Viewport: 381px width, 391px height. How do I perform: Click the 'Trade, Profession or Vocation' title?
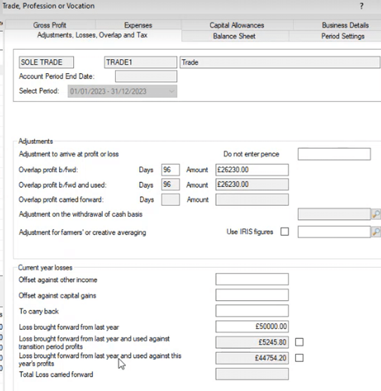click(x=49, y=6)
